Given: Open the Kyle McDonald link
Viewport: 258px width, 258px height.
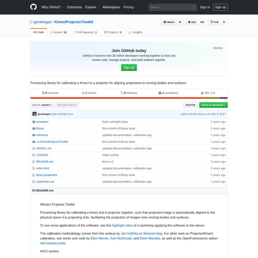Looking at the screenshot, I should (121, 238).
